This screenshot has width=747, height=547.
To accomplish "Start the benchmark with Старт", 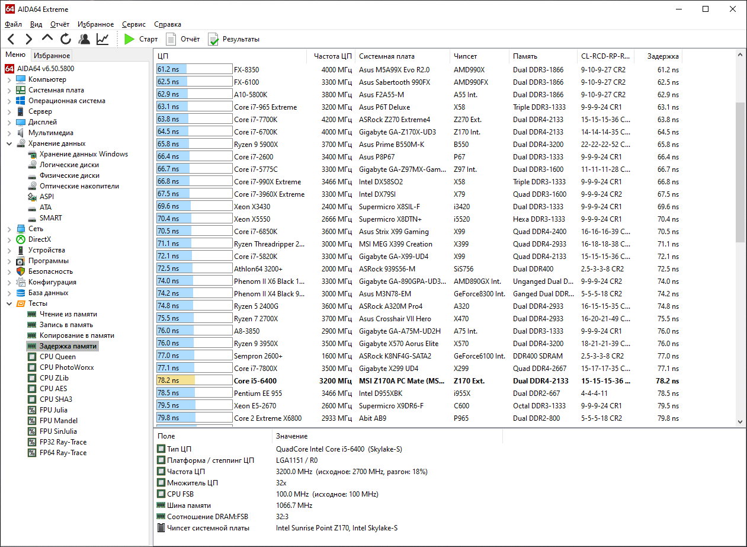I will click(141, 39).
